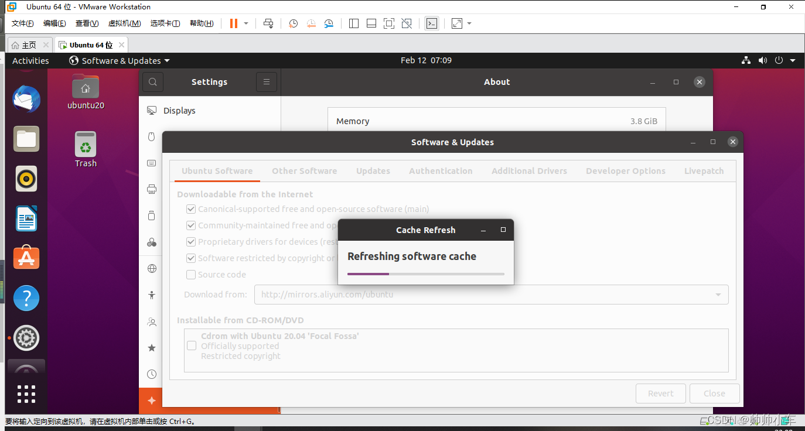Take a snapshot of this virtual machine
Viewport: 805px width, 431px height.
coord(293,23)
